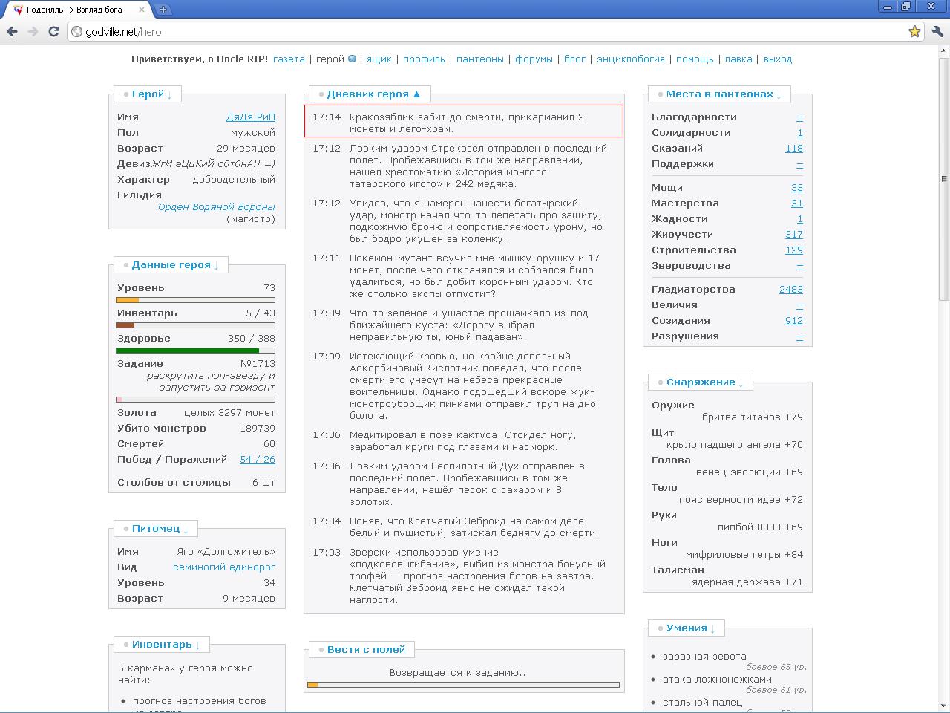Click the weapon бритва титанов +79

[x=753, y=417]
